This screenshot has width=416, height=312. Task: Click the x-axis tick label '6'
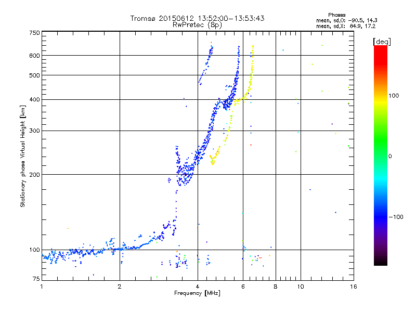[243, 287]
